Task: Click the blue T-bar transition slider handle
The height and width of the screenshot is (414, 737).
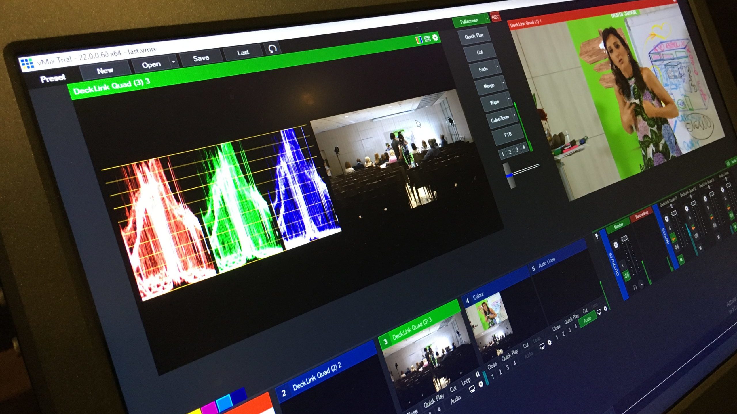Action: tap(509, 175)
